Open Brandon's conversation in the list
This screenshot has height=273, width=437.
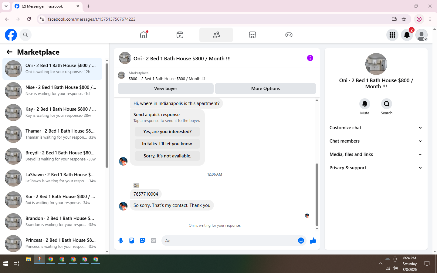[52, 222]
